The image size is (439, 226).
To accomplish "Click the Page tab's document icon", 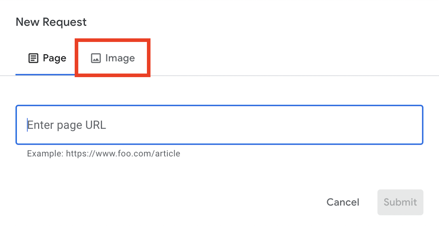I will point(33,58).
